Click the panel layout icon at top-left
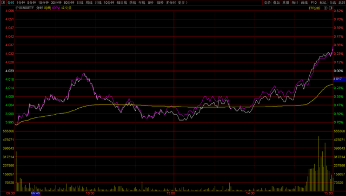 [3, 3]
